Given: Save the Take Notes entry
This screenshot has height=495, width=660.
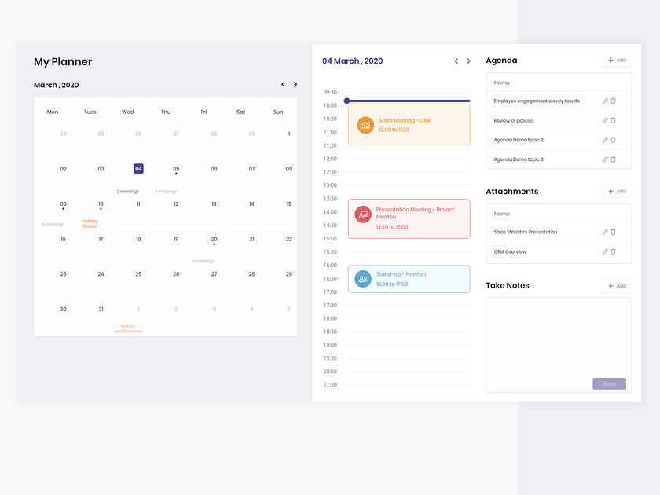Looking at the screenshot, I should pyautogui.click(x=610, y=383).
